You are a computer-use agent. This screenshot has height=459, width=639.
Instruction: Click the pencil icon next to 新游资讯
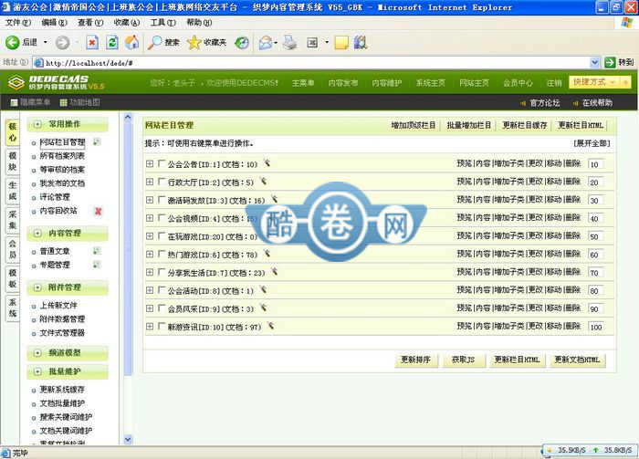[271, 326]
